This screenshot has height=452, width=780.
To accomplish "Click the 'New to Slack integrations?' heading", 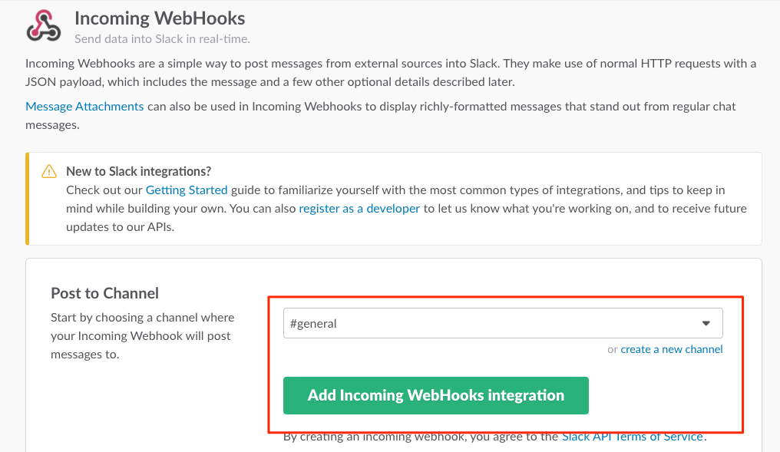I will (x=138, y=172).
